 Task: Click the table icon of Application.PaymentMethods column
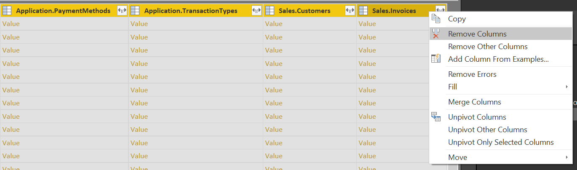pos(7,11)
